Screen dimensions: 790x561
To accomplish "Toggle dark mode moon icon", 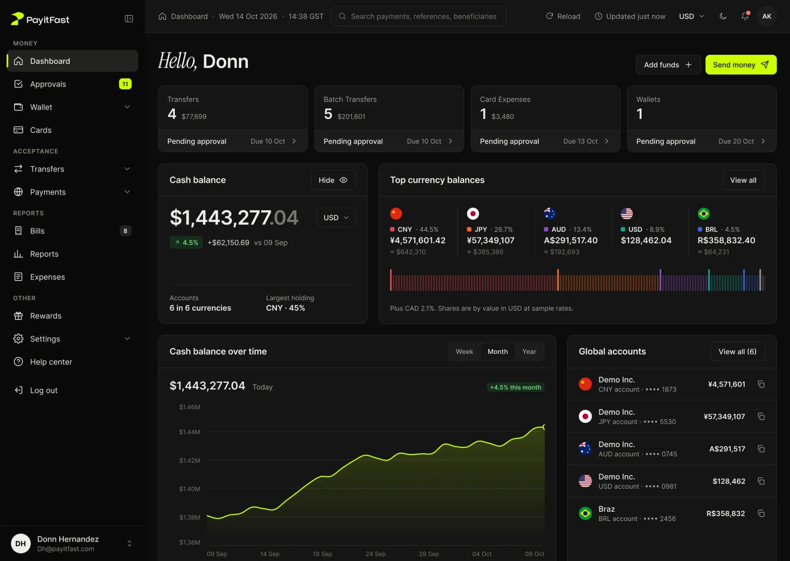I will tap(723, 16).
